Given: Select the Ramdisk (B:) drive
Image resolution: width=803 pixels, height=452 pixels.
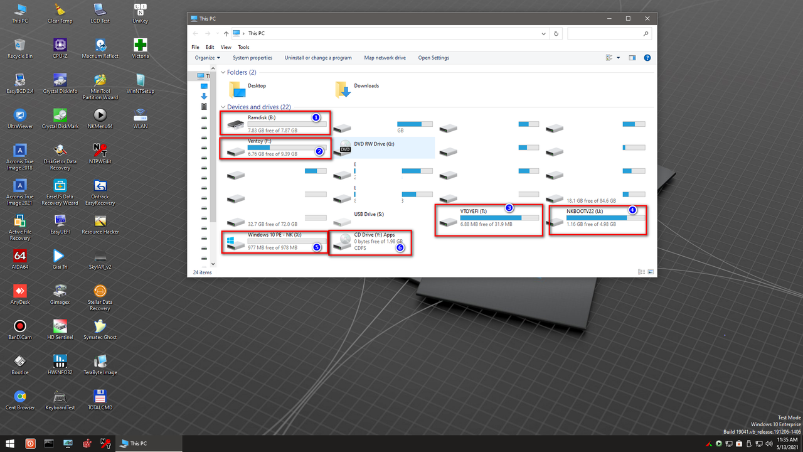Looking at the screenshot, I should (275, 124).
